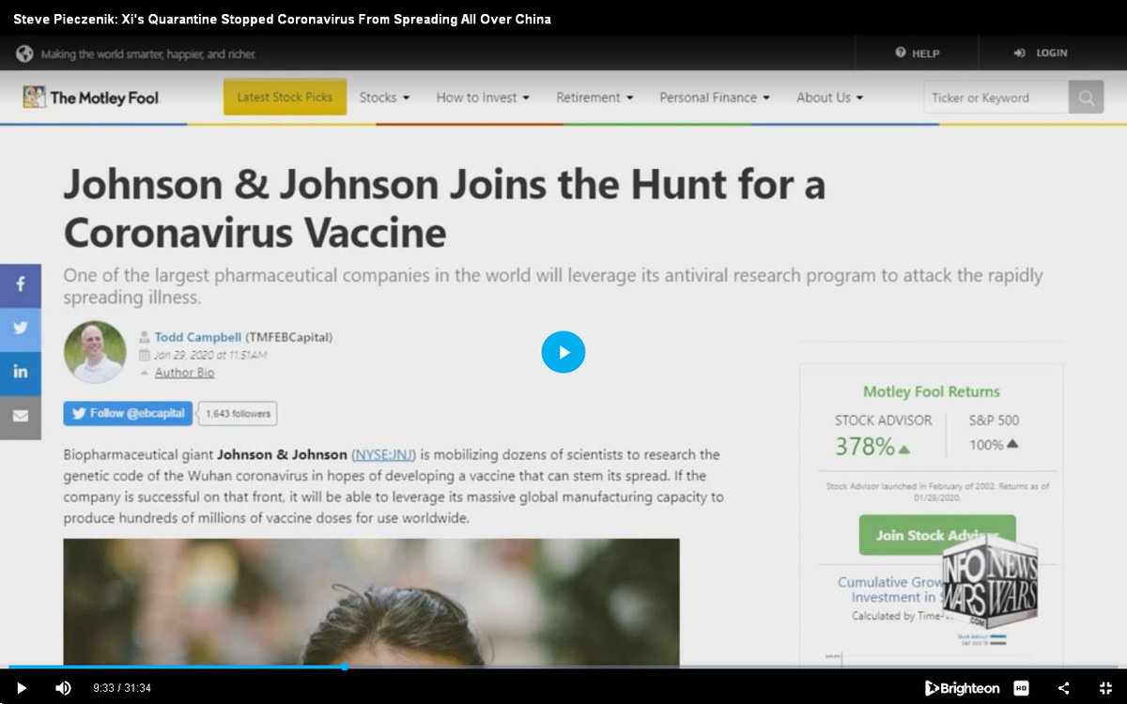
Task: Share article by email sidebar icon
Action: click(21, 416)
